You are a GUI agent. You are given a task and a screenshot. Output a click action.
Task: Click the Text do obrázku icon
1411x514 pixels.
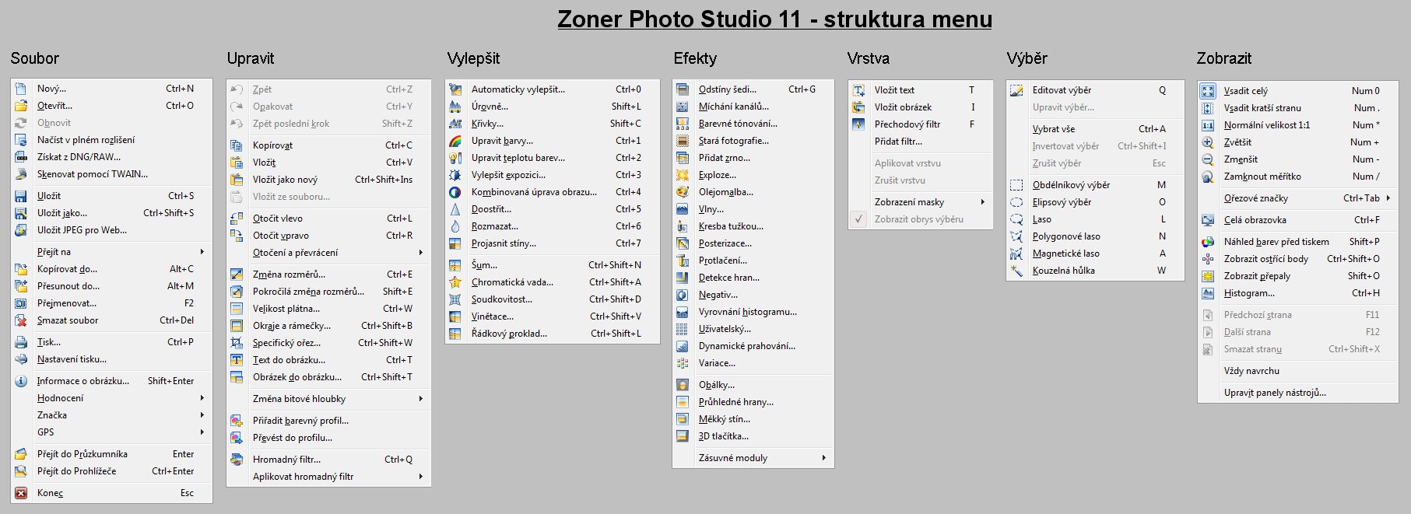237,360
